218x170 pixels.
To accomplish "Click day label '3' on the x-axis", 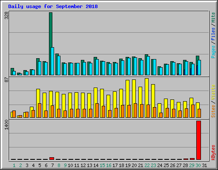I will coord(27,165).
